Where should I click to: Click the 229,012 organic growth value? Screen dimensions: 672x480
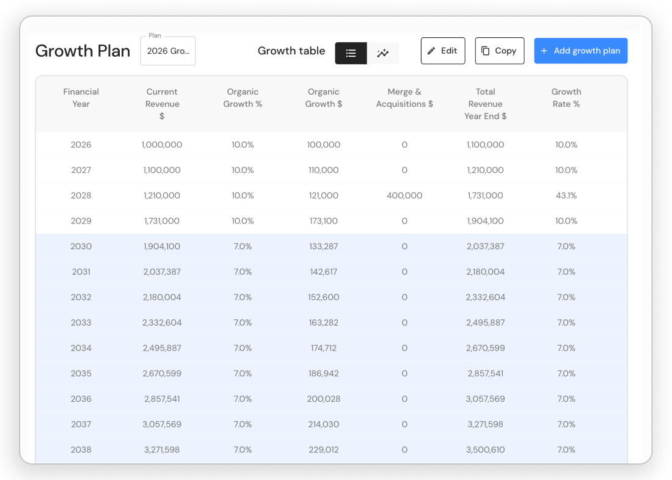point(324,449)
